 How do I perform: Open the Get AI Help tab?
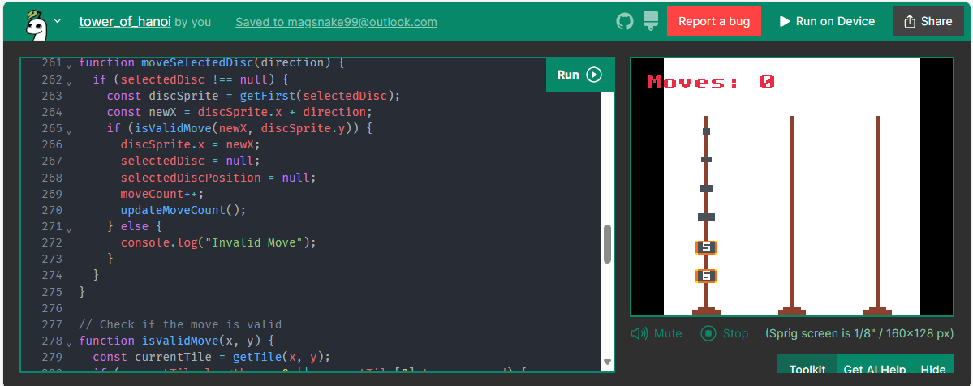click(874, 370)
